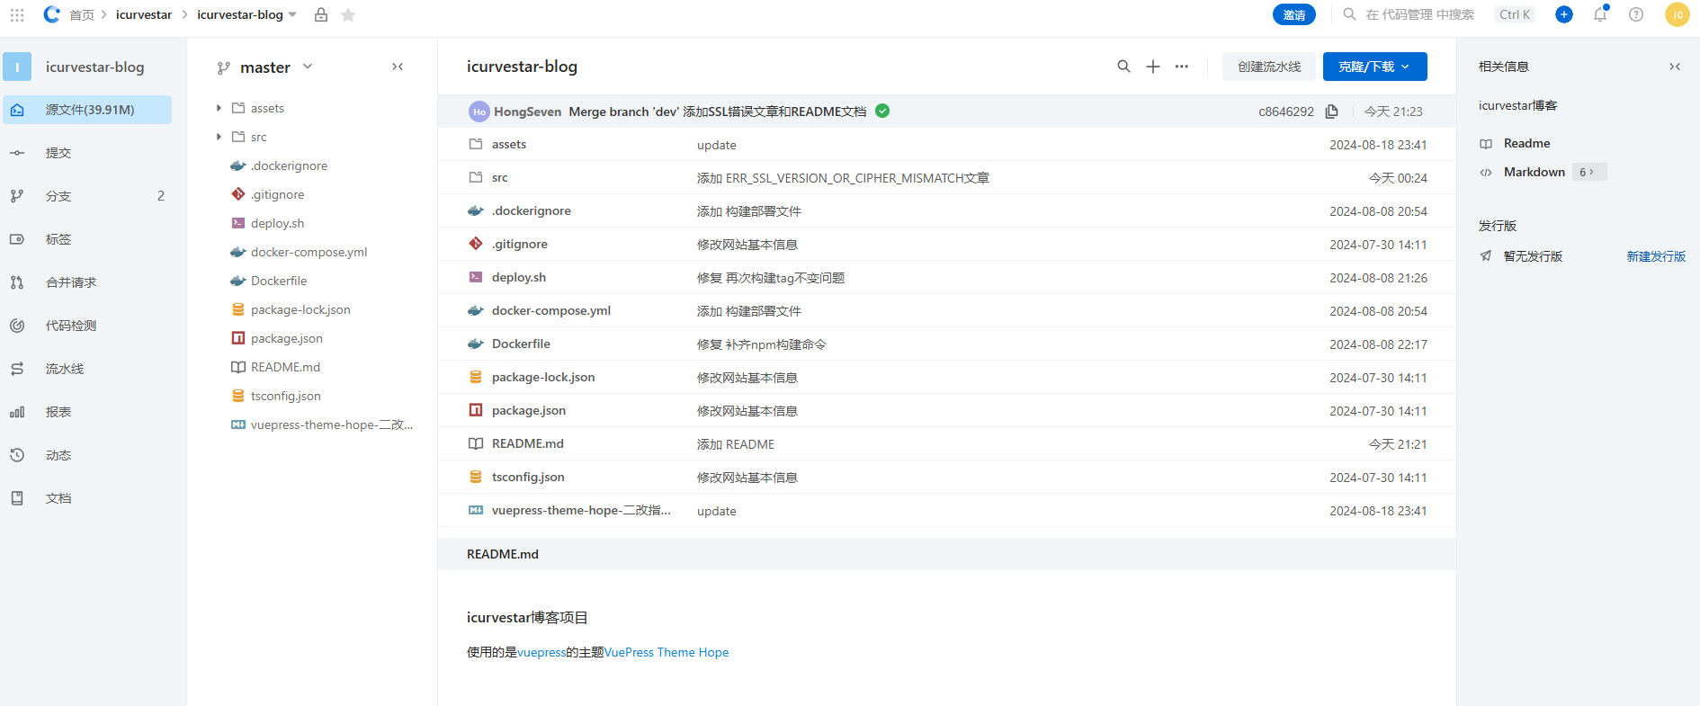Open the more options ellipsis menu
Image resolution: width=1700 pixels, height=706 pixels.
point(1182,67)
